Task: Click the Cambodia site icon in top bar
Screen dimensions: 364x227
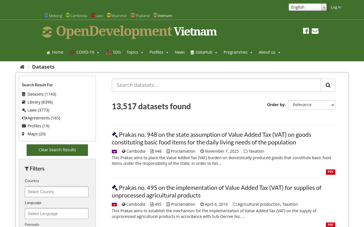Action: pyautogui.click(x=68, y=15)
